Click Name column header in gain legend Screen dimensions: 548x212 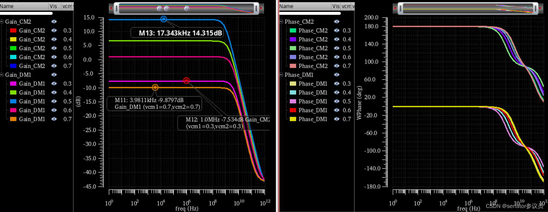tap(24, 6)
